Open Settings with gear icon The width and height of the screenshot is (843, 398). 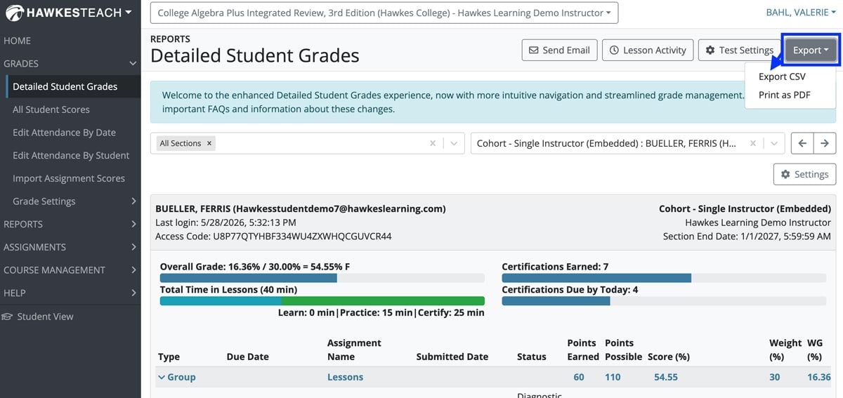805,174
